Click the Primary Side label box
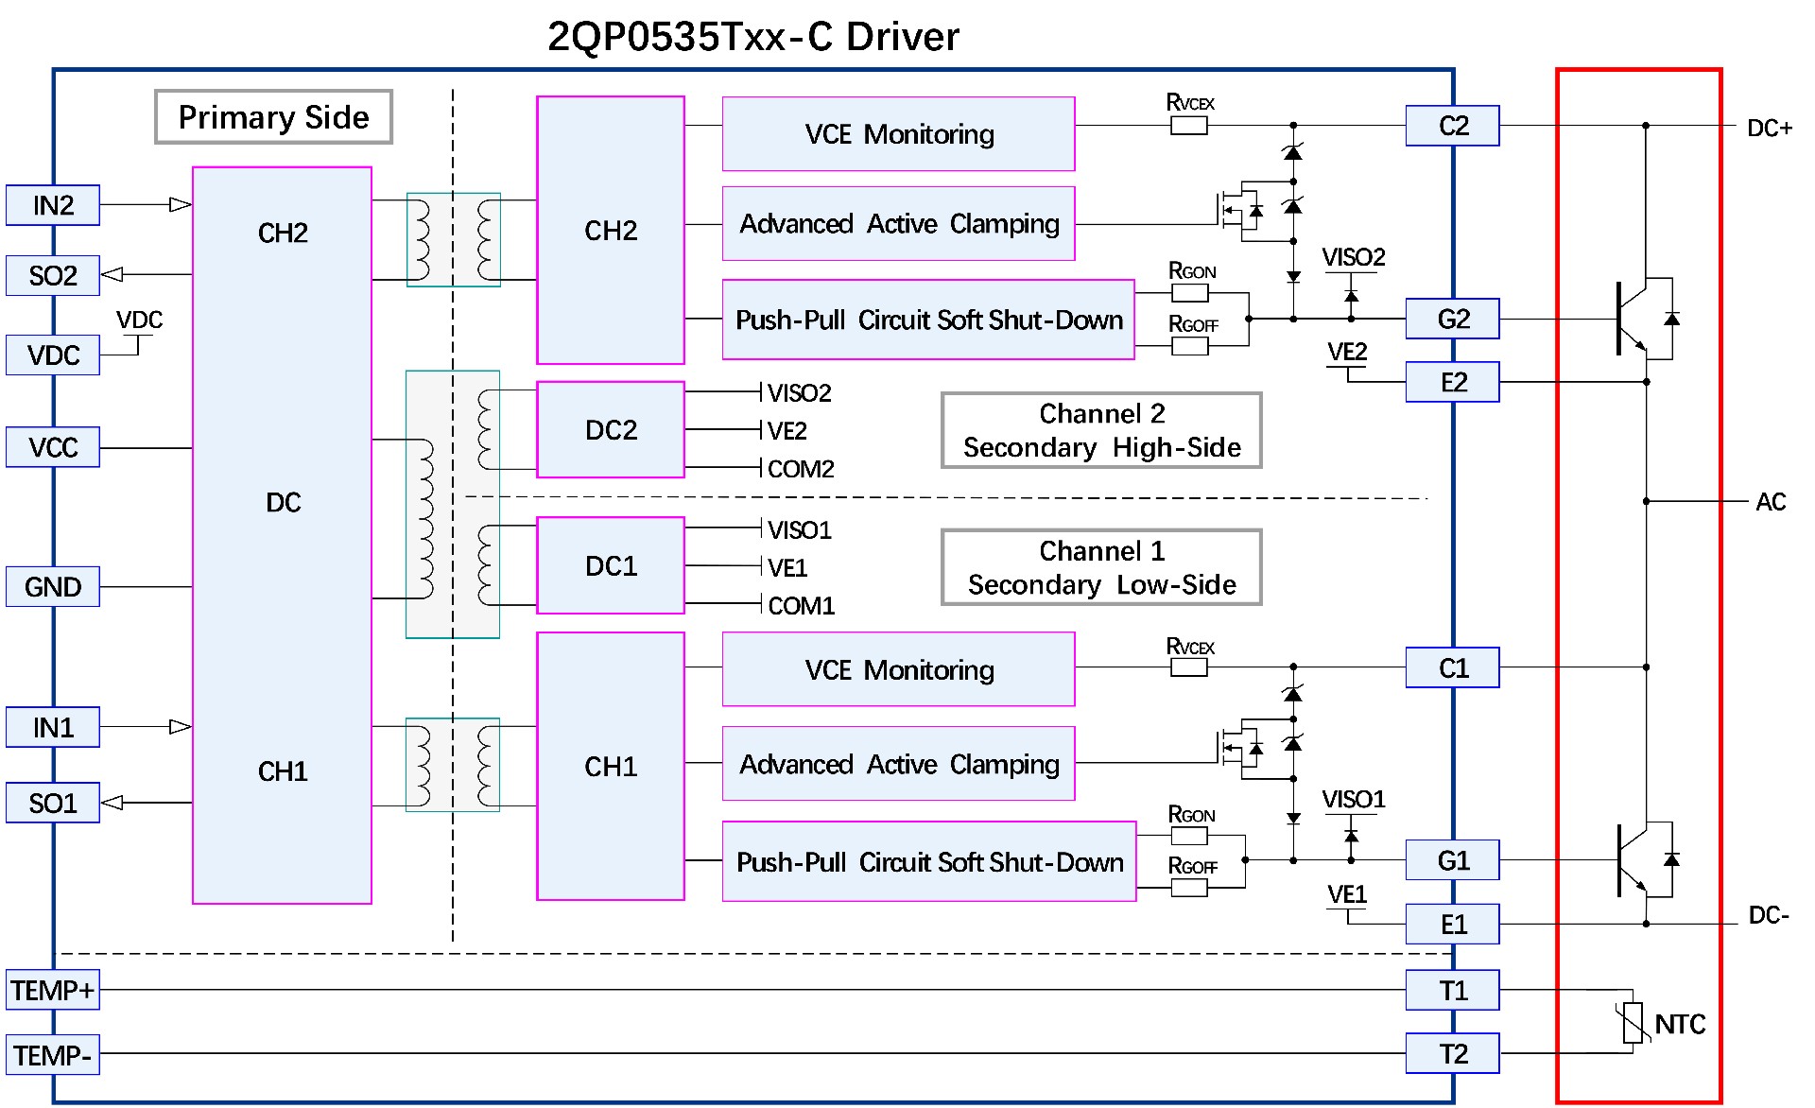The width and height of the screenshot is (1815, 1108). [x=273, y=117]
